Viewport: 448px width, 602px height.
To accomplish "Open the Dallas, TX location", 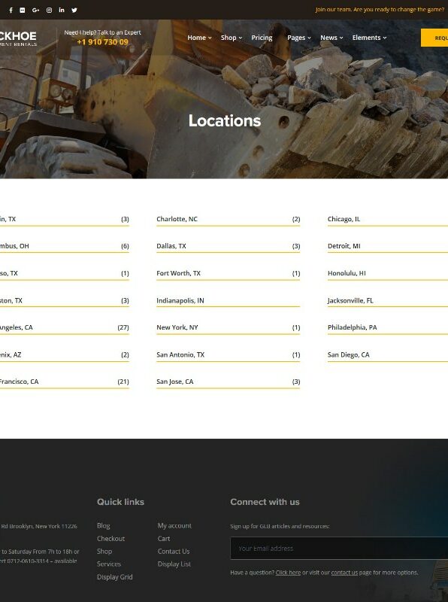I will [x=228, y=246].
